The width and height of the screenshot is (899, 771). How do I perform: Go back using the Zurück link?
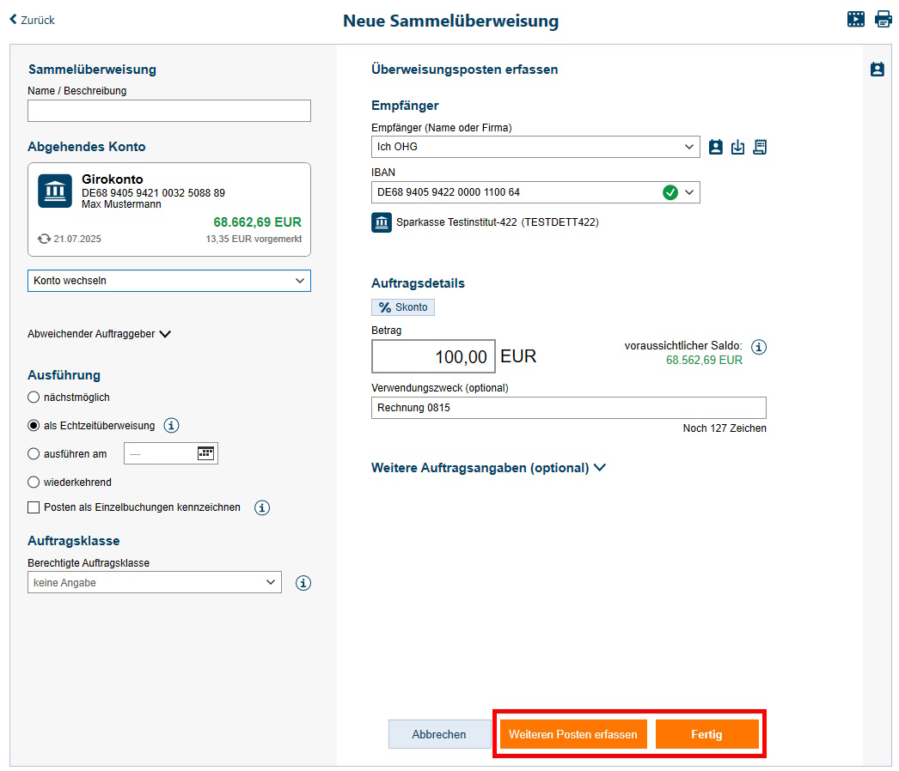32,20
